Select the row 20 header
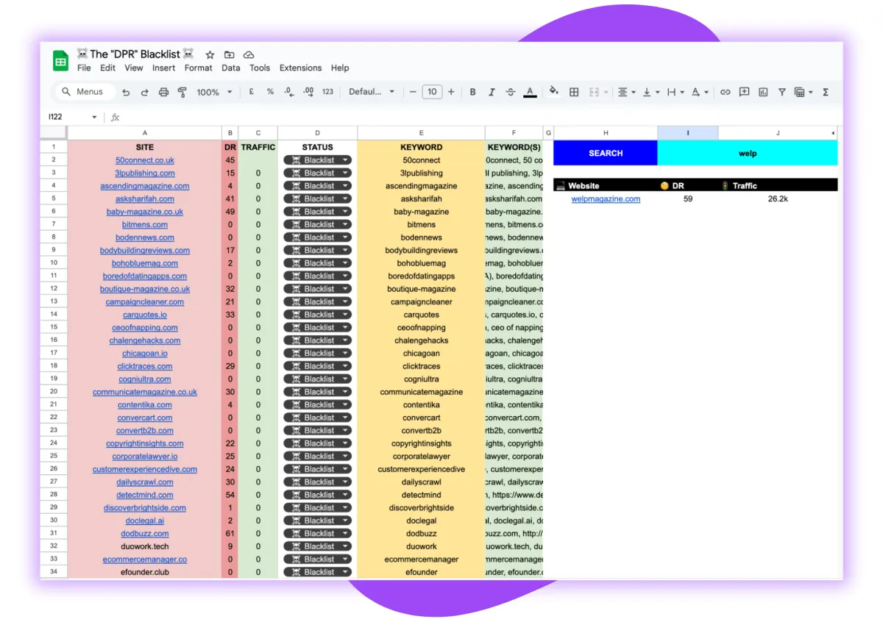This screenshot has height=622, width=883. tap(54, 392)
